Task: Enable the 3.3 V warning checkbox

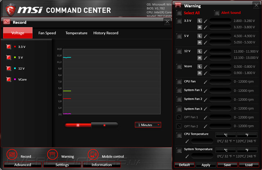Action: (179, 21)
